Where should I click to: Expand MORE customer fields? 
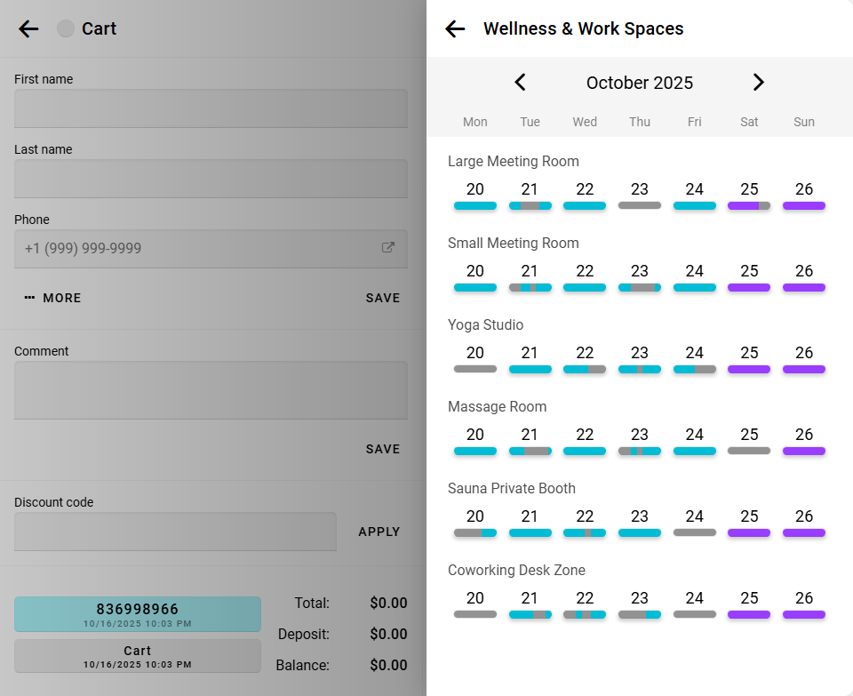53,298
